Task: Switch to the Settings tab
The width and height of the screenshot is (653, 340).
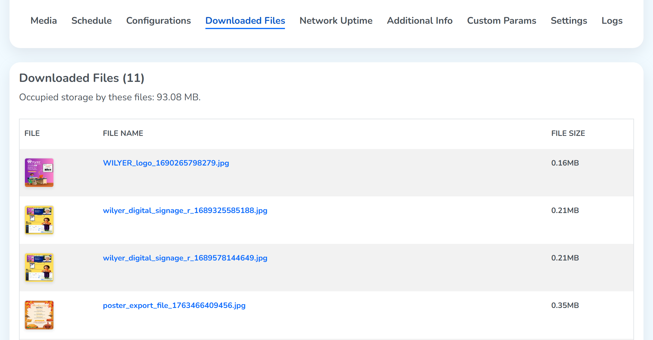Action: pos(569,21)
